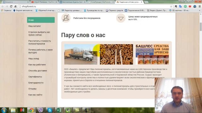Screen dimensions: 202x113
Task: Open the 'Сервисы' bookmark
Action: coord(6,10)
